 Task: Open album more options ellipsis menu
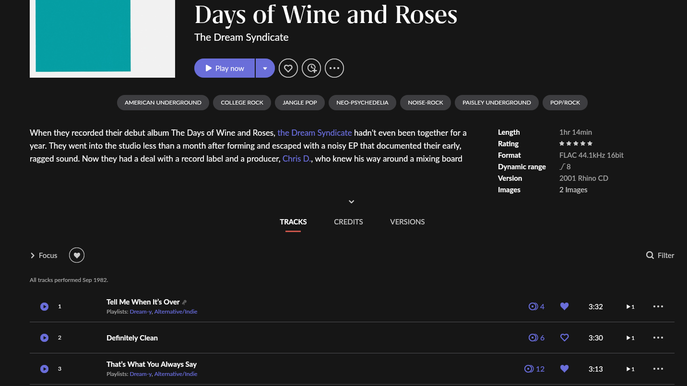(334, 68)
